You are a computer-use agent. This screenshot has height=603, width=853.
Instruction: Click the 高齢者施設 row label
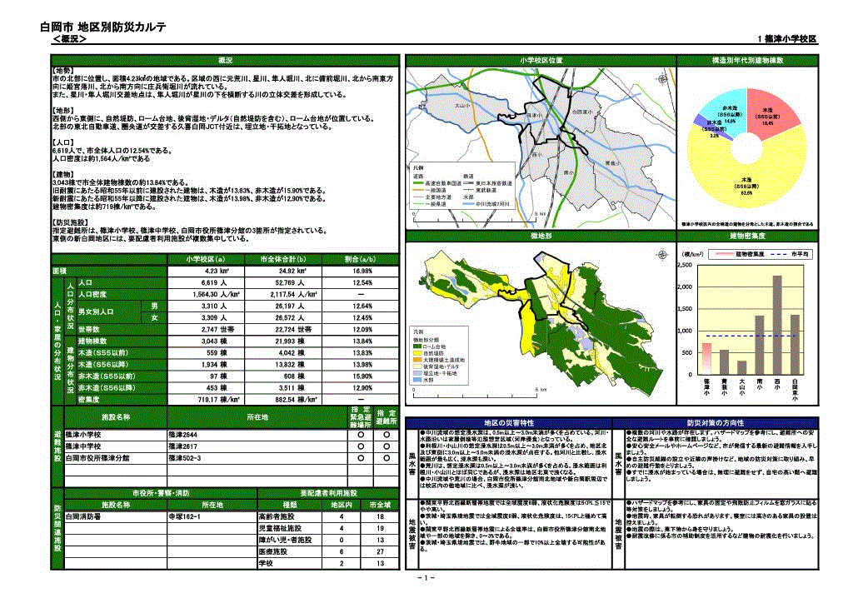(x=277, y=516)
